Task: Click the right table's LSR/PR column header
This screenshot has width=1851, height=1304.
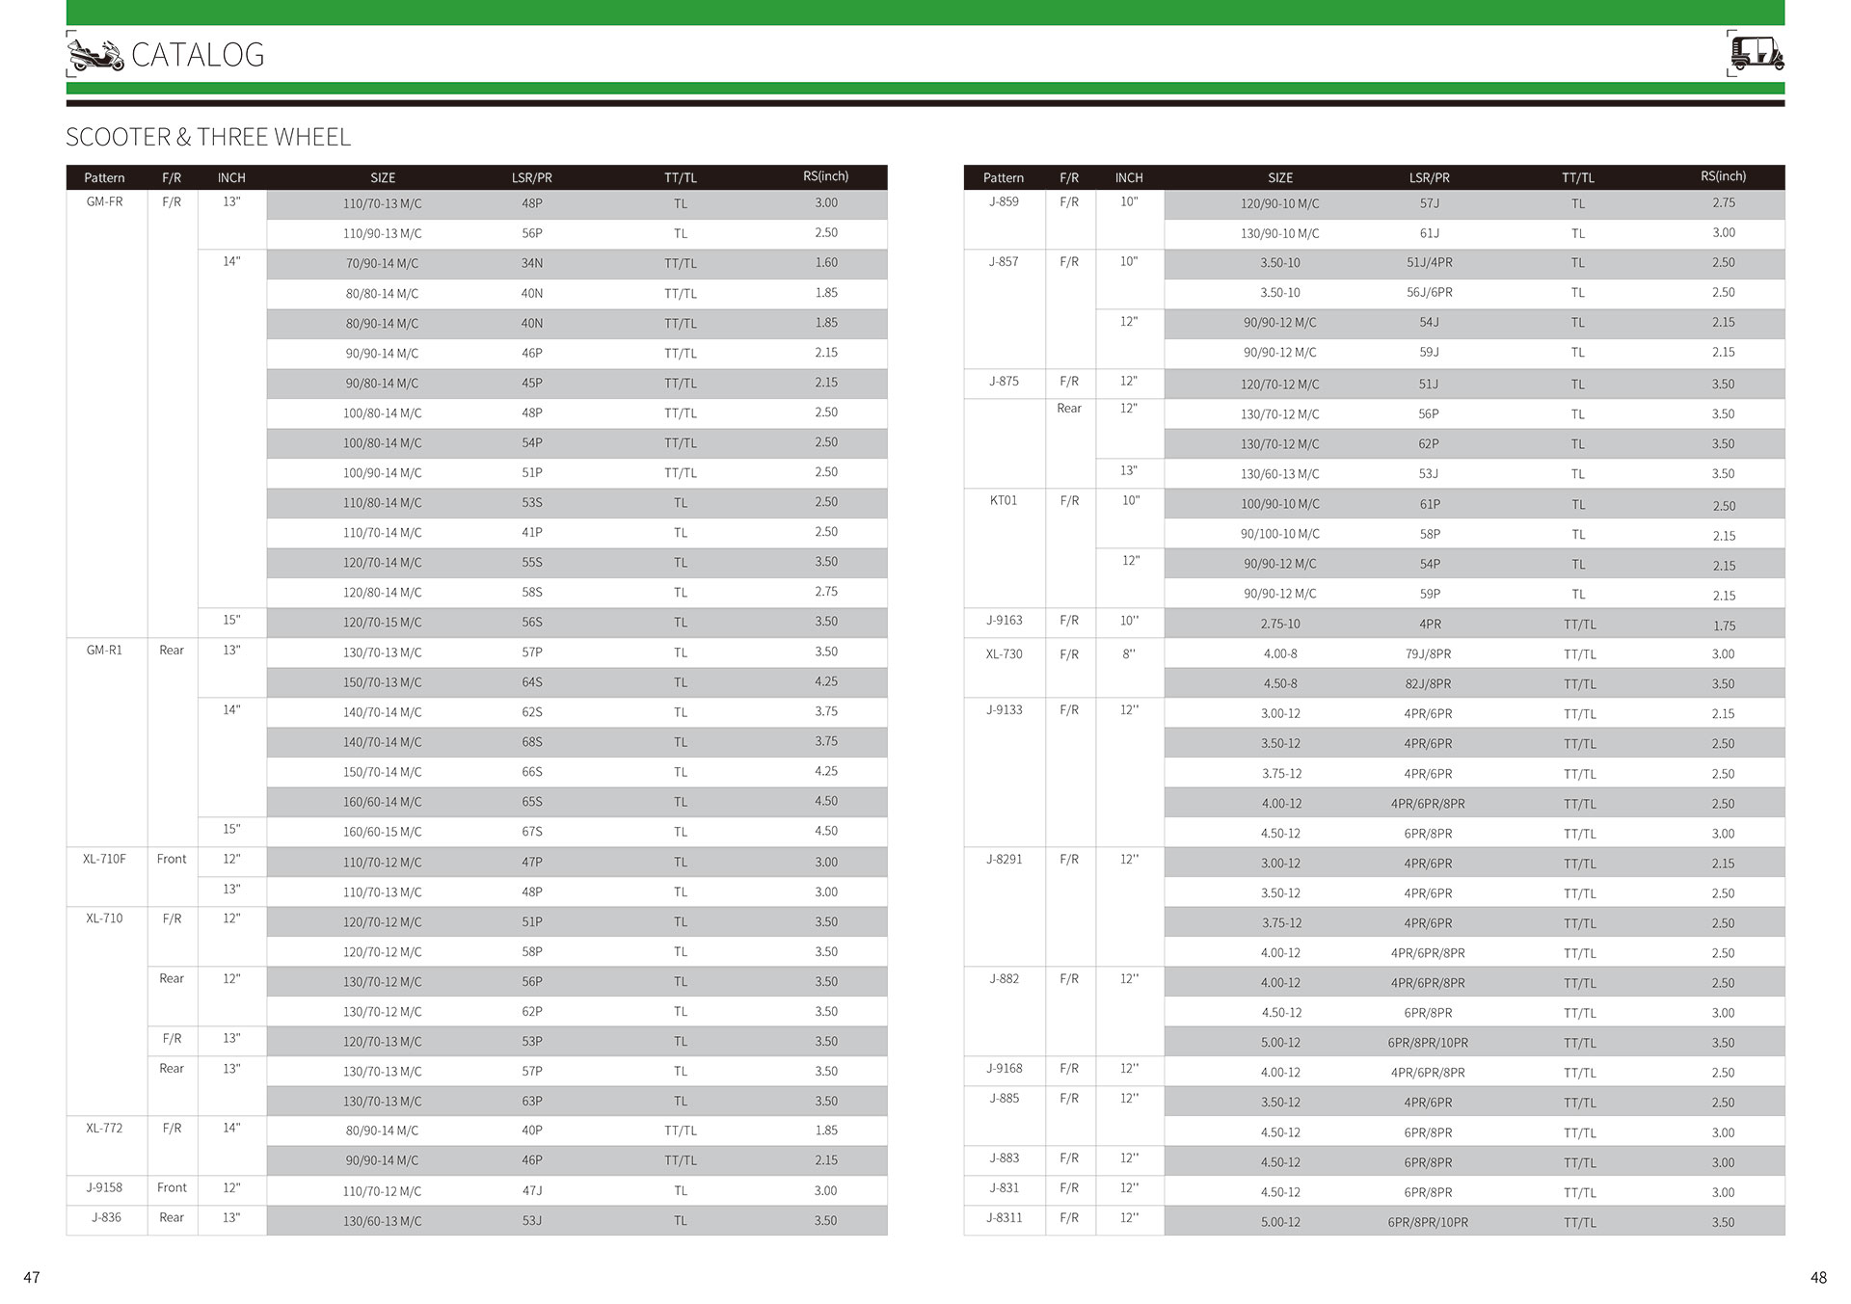Action: 1429,178
